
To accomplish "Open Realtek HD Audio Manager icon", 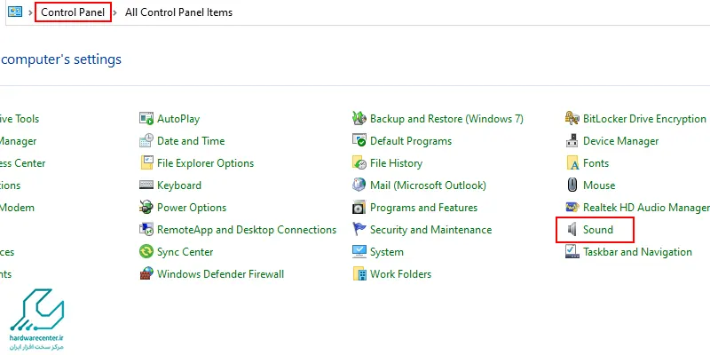I will point(572,208).
